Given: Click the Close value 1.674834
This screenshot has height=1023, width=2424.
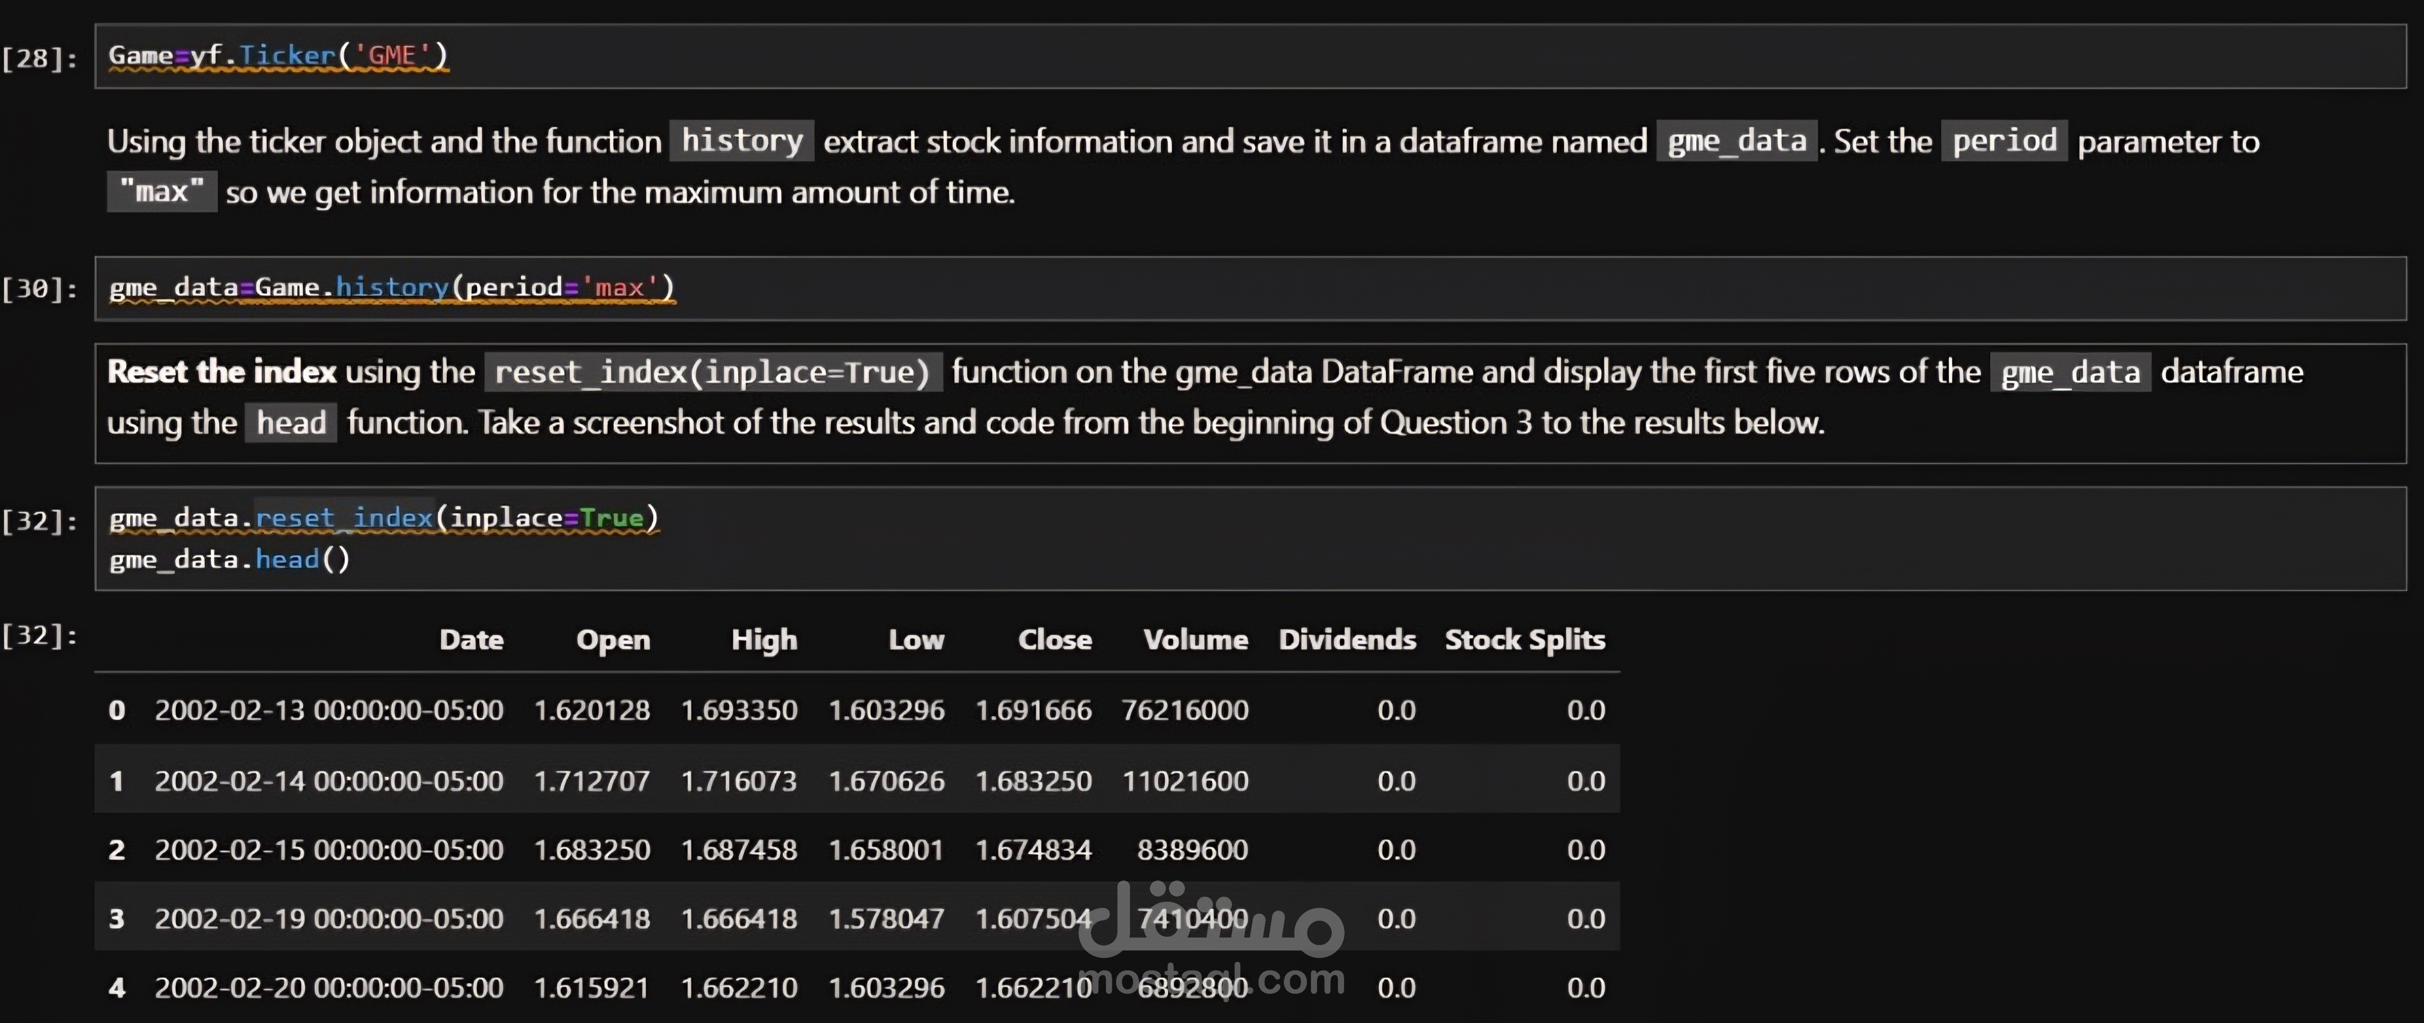Looking at the screenshot, I should pyautogui.click(x=1033, y=850).
